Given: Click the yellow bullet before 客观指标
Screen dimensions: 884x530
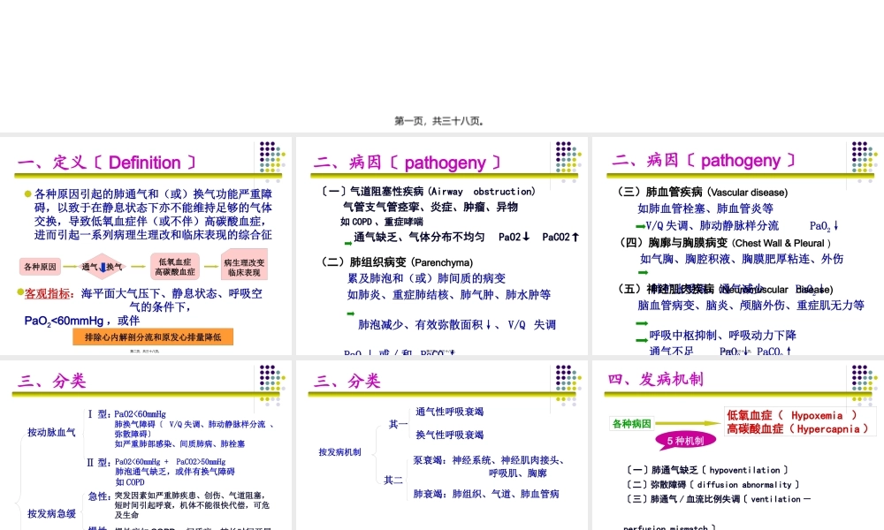Looking at the screenshot, I should pos(19,291).
